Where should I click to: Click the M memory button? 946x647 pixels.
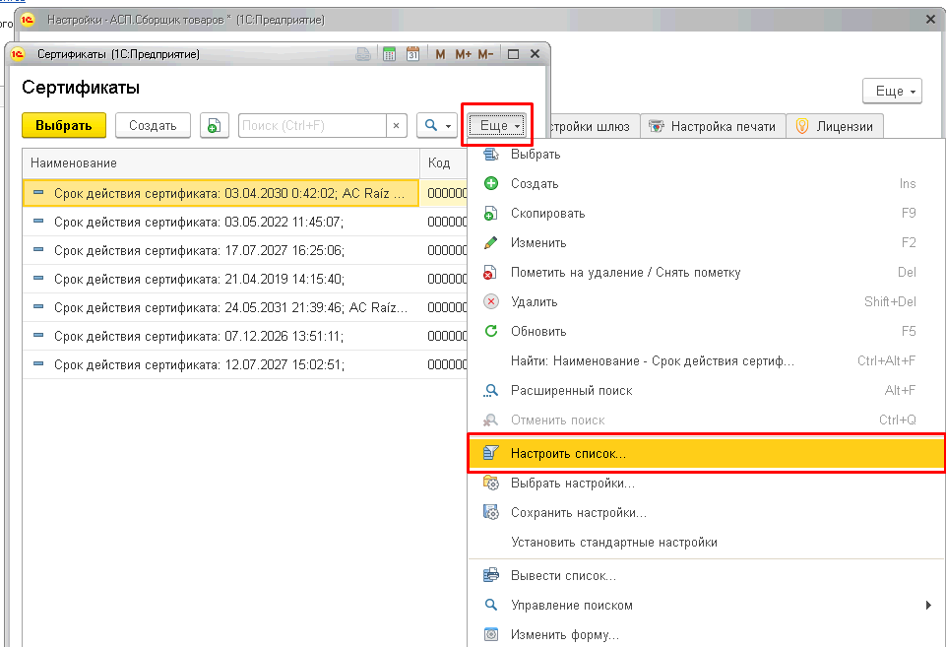coord(440,54)
